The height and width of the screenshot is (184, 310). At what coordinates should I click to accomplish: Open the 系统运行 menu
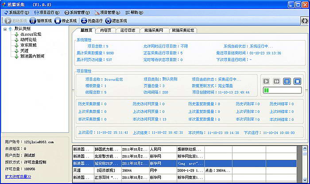pyautogui.click(x=17, y=13)
